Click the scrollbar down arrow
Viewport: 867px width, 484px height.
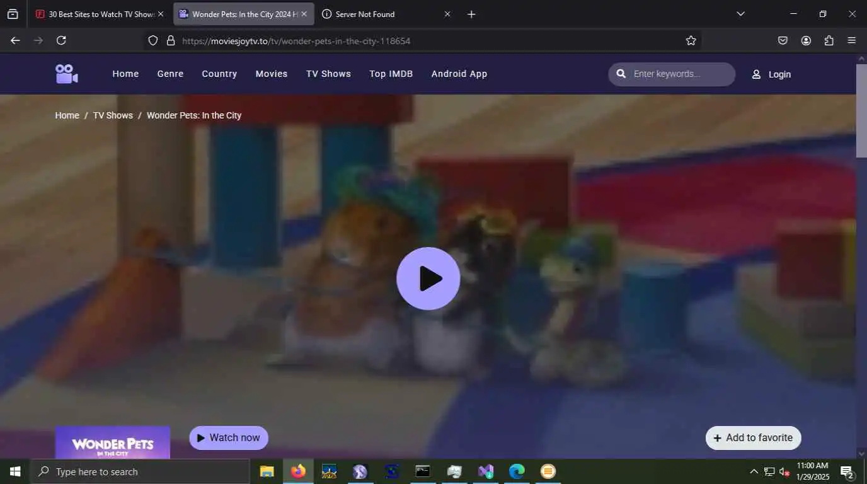point(861,453)
